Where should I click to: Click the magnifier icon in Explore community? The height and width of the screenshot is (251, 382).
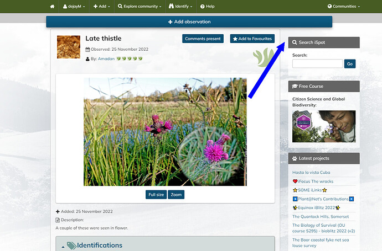click(x=120, y=6)
